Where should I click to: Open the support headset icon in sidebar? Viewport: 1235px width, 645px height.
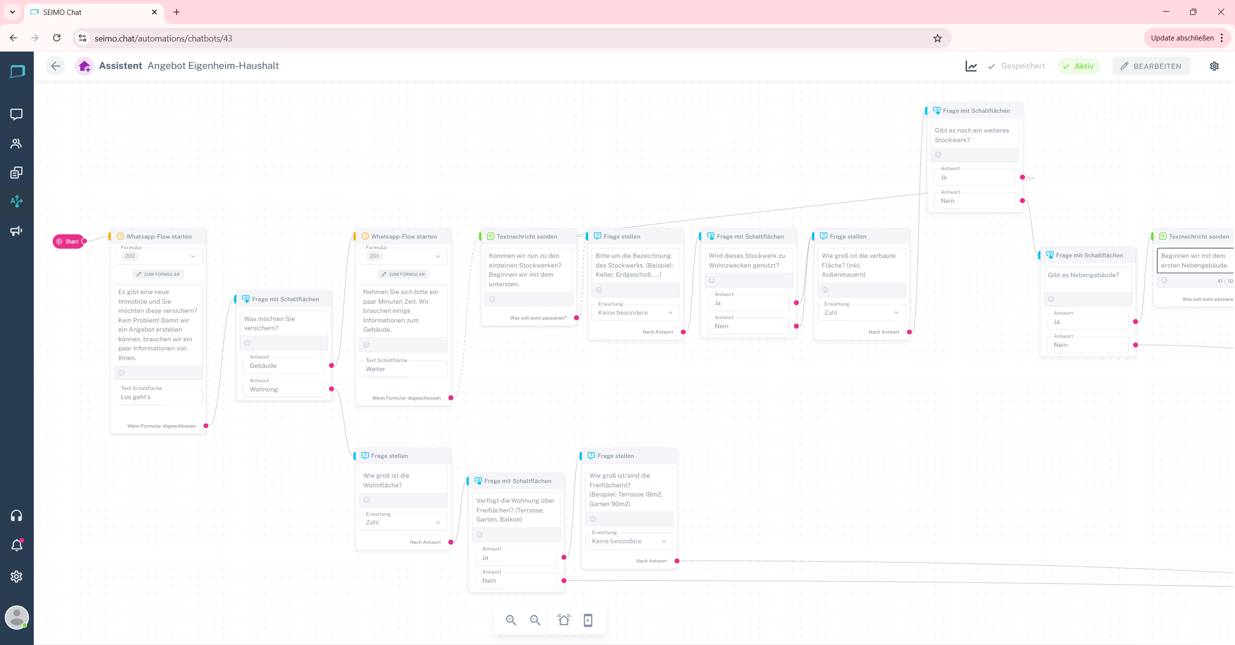tap(16, 516)
